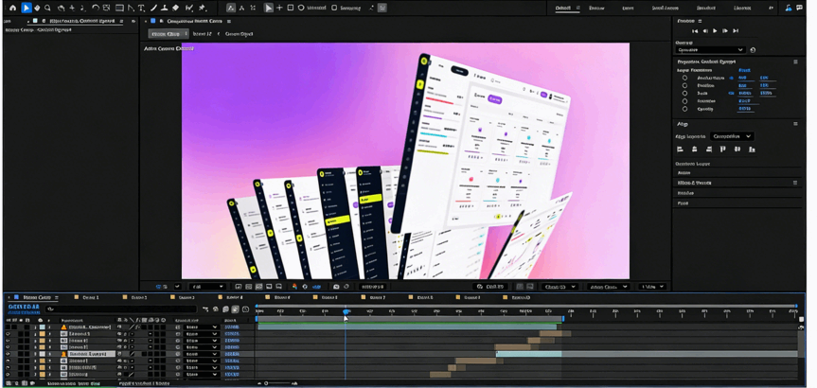
Task: Toggle the Position stopwatch in Properties
Action: click(x=684, y=85)
